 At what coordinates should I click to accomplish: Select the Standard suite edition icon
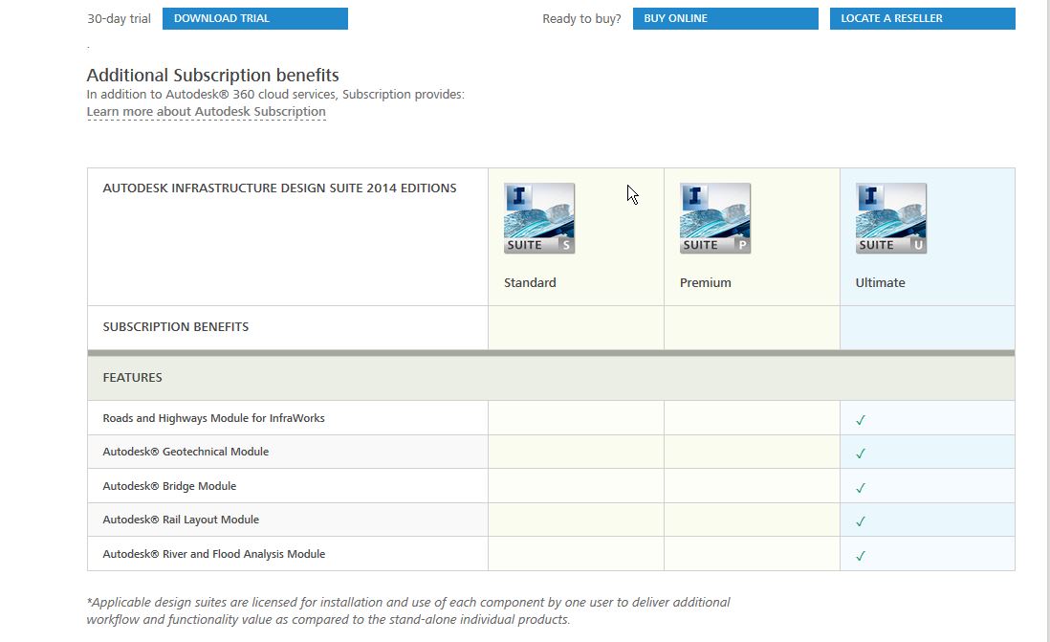point(538,217)
